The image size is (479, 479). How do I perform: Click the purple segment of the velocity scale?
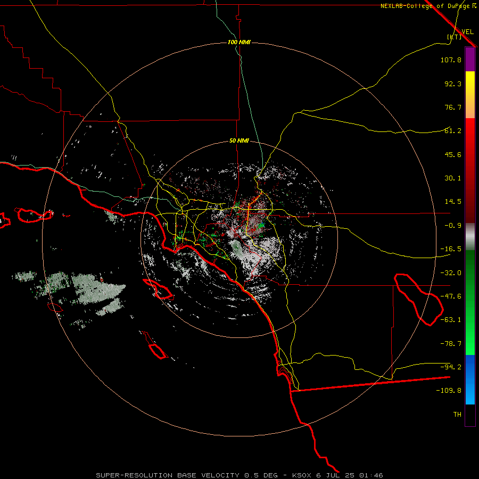coord(470,59)
